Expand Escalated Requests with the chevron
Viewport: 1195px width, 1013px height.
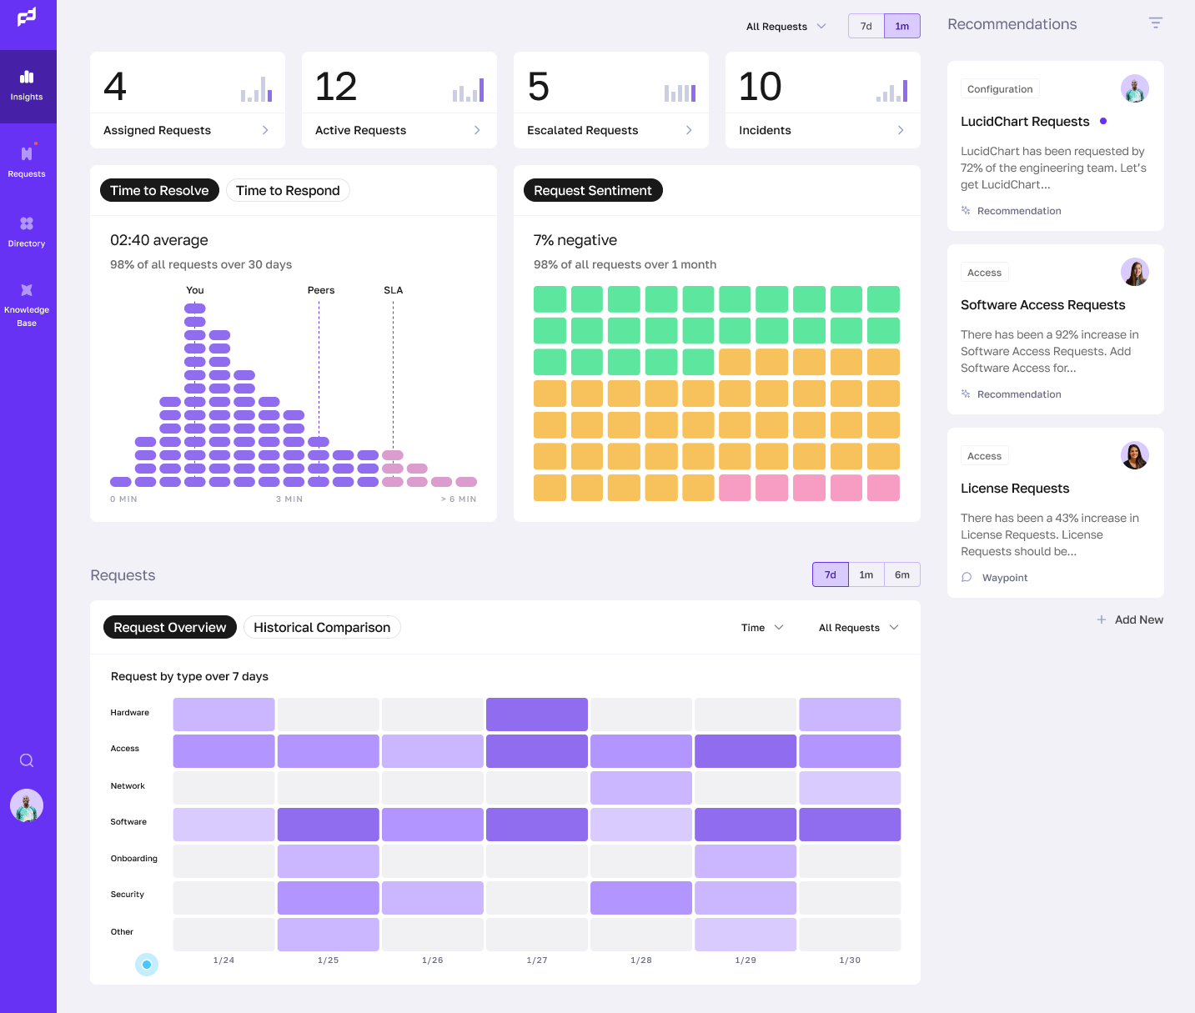click(689, 130)
